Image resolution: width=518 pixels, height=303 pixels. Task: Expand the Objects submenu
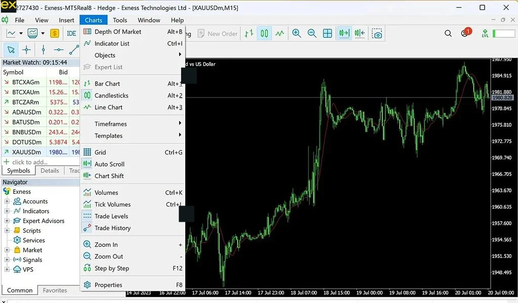106,55
